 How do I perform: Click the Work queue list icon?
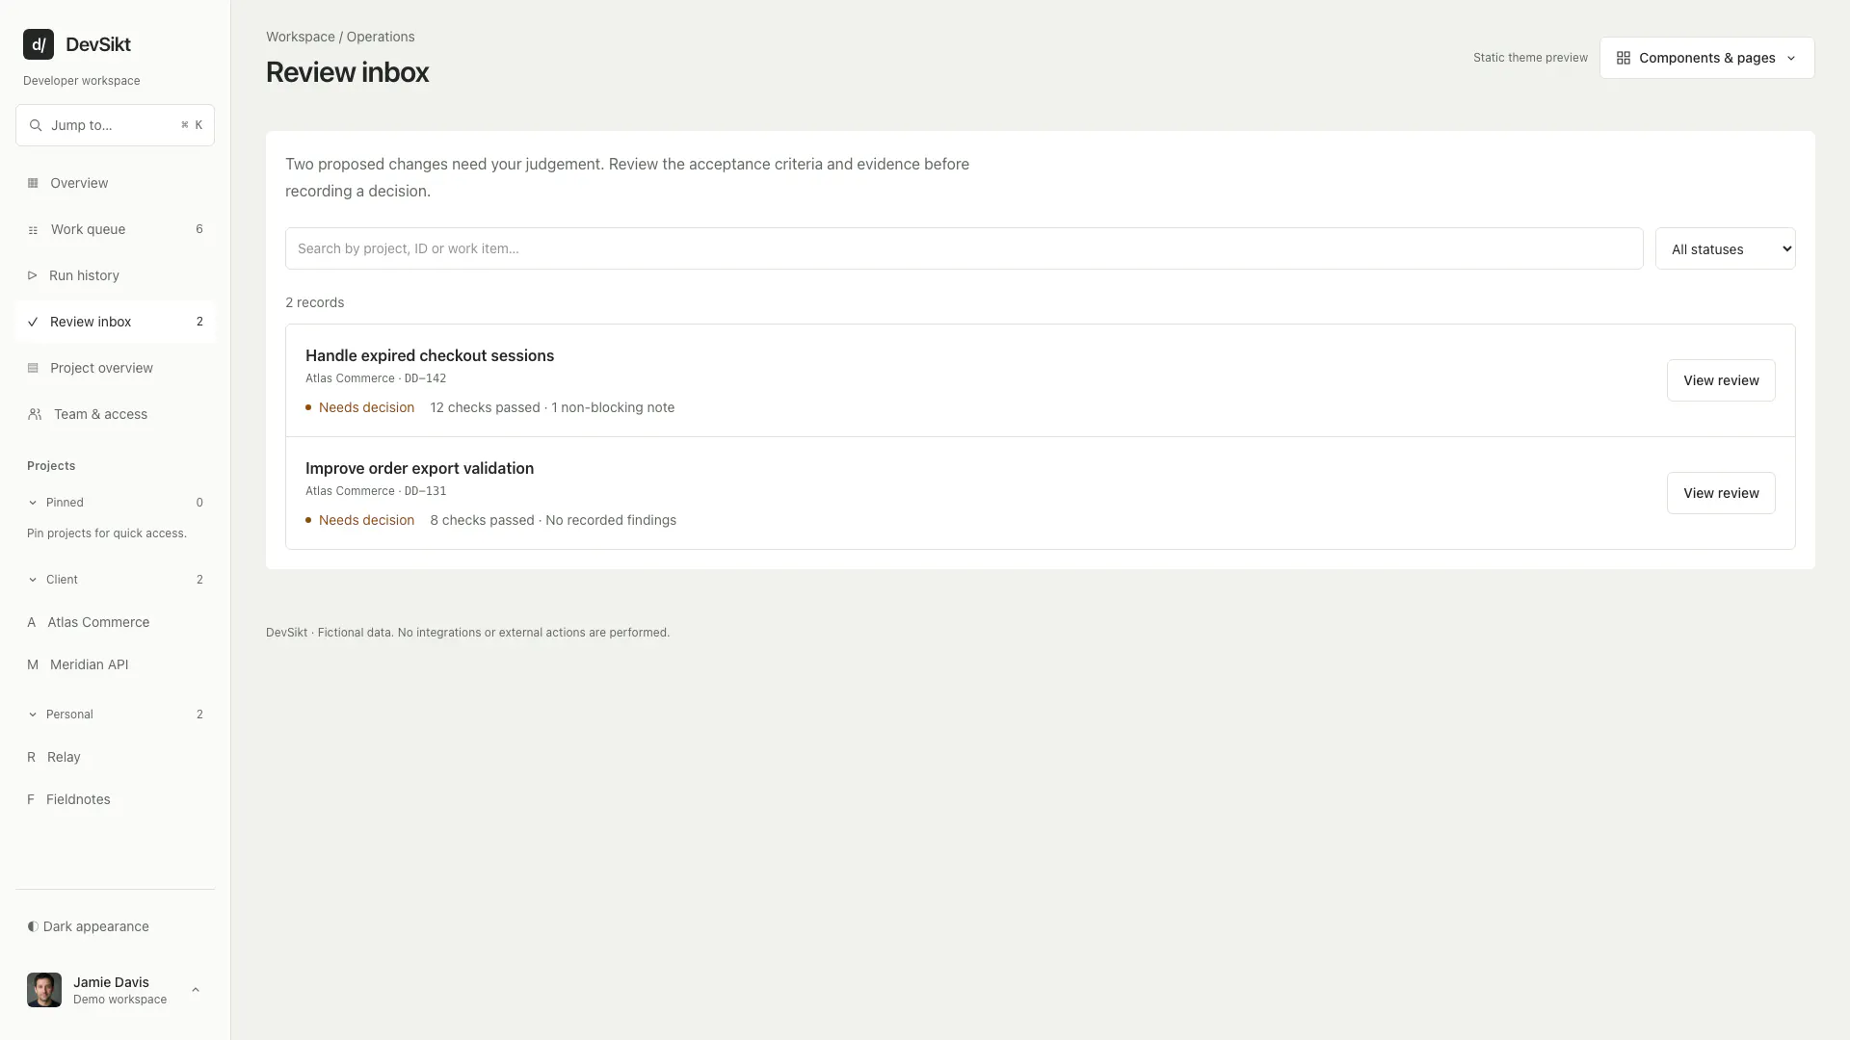(33, 230)
